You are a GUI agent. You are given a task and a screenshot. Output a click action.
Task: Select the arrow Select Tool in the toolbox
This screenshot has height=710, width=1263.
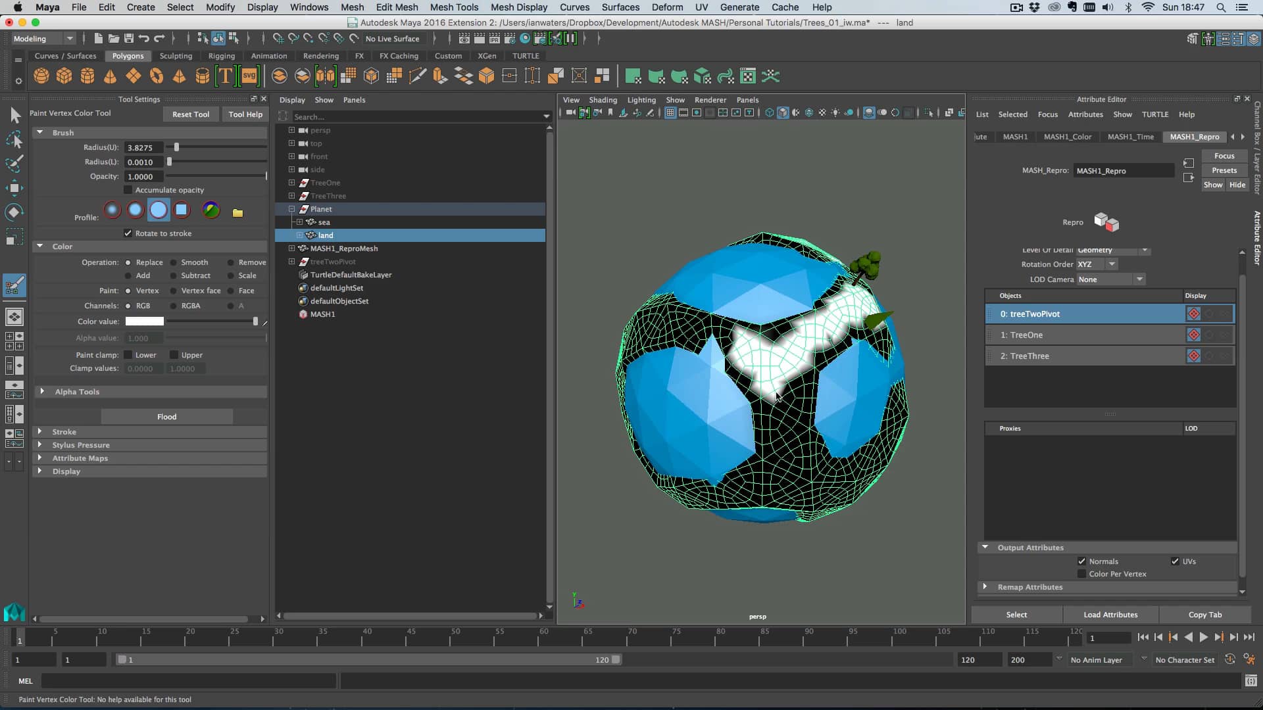point(14,115)
